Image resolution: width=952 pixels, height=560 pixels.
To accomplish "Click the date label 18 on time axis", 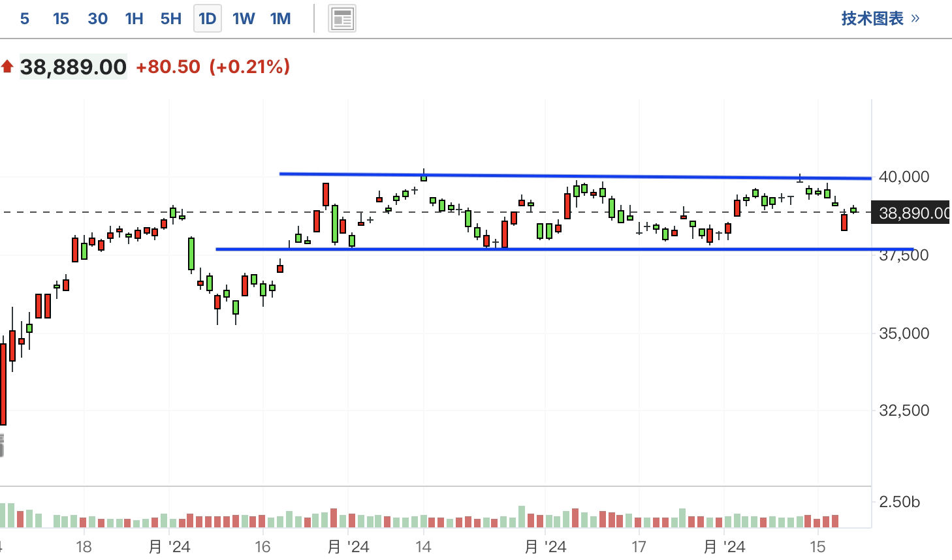I will [x=84, y=547].
